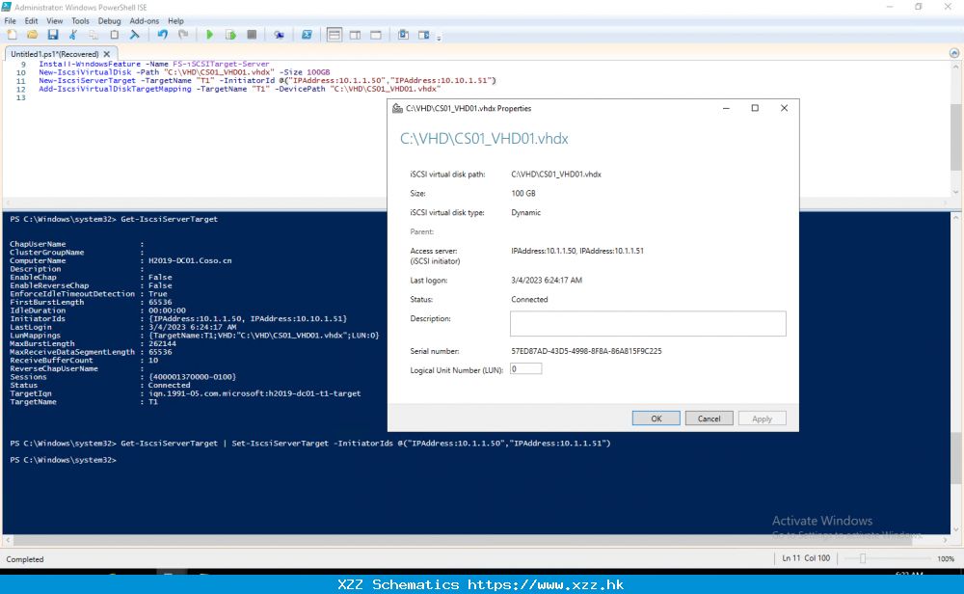964x594 pixels.
Task: Select the Show Script Pane Right icon
Action: pos(356,34)
